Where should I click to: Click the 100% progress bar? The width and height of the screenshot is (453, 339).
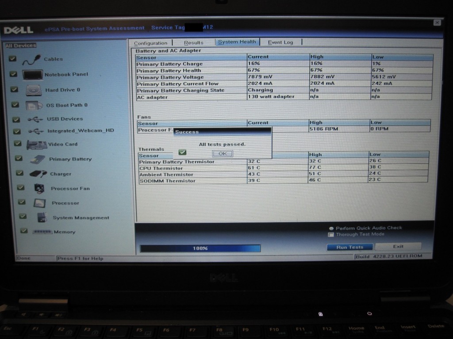[x=200, y=248]
